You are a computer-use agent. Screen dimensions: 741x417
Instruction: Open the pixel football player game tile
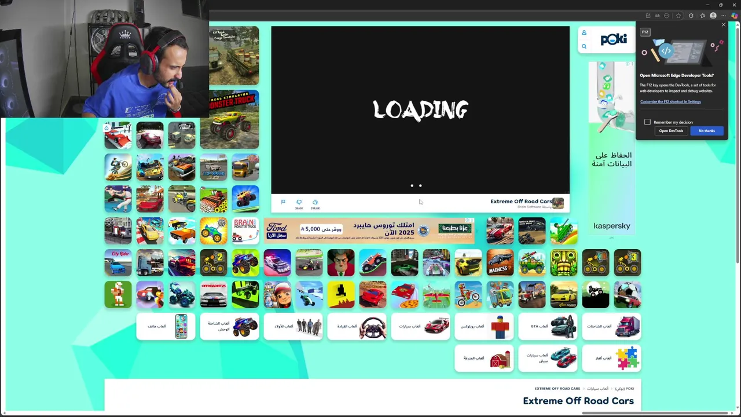(x=118, y=294)
